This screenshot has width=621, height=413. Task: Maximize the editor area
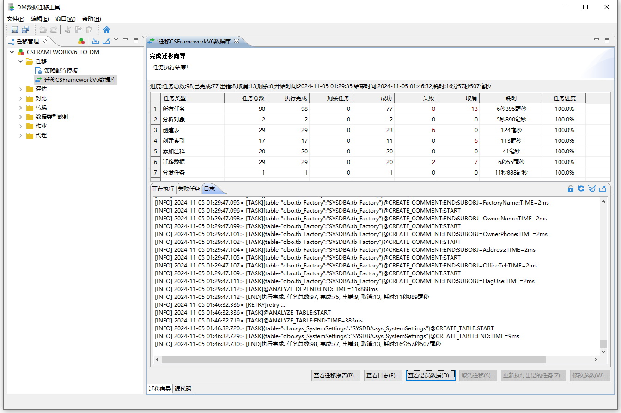607,41
